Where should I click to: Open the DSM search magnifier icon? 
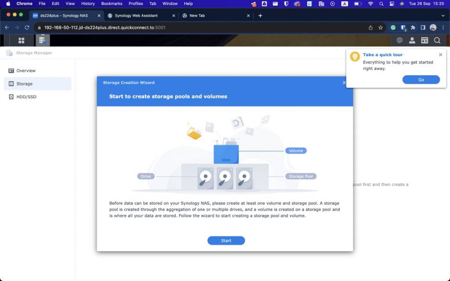[437, 40]
